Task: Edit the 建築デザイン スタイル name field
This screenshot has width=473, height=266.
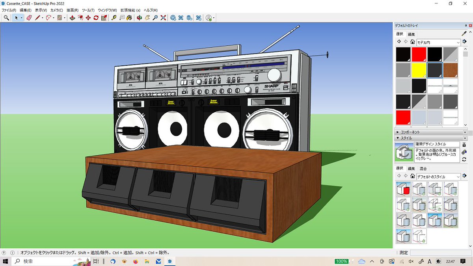Action: pyautogui.click(x=436, y=145)
